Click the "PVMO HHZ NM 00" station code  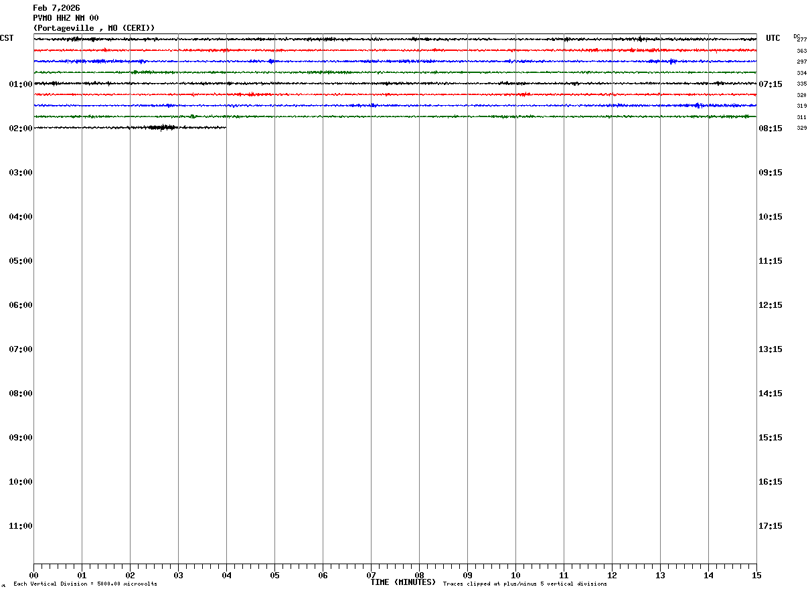[x=66, y=18]
